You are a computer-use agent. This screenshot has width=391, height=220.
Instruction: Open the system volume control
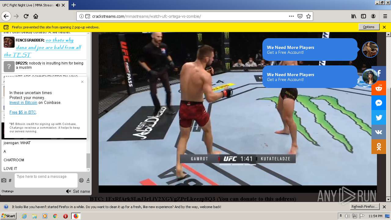coord(347,216)
